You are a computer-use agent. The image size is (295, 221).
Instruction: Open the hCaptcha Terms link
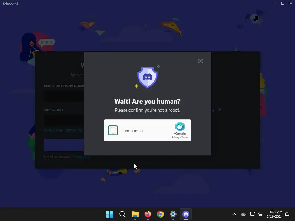pos(185,137)
